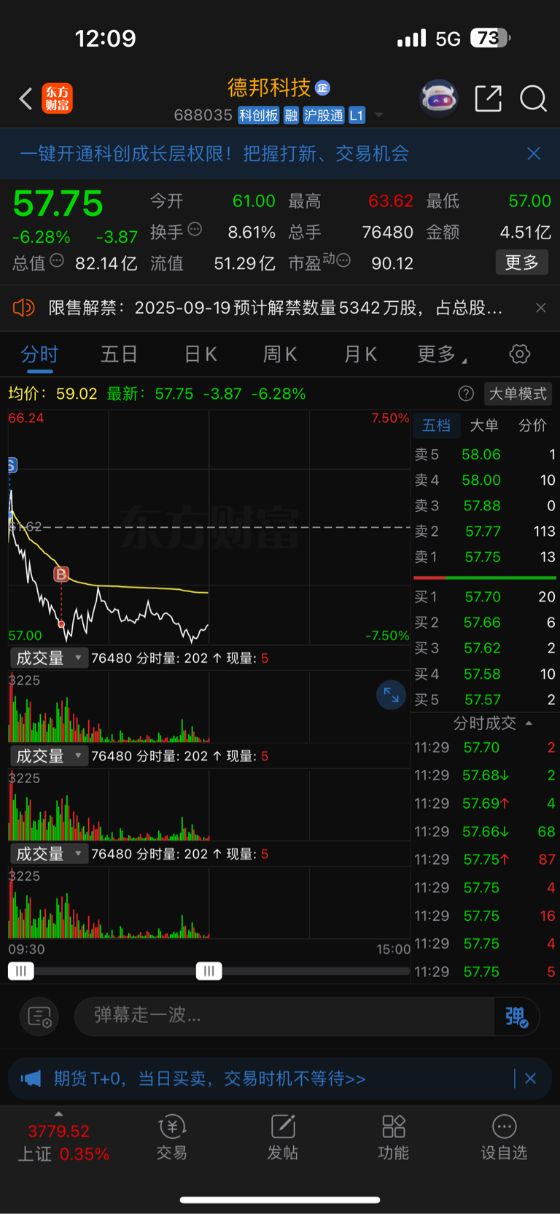Image resolution: width=560 pixels, height=1214 pixels.
Task: Open the robot assistant avatar
Action: tap(438, 98)
